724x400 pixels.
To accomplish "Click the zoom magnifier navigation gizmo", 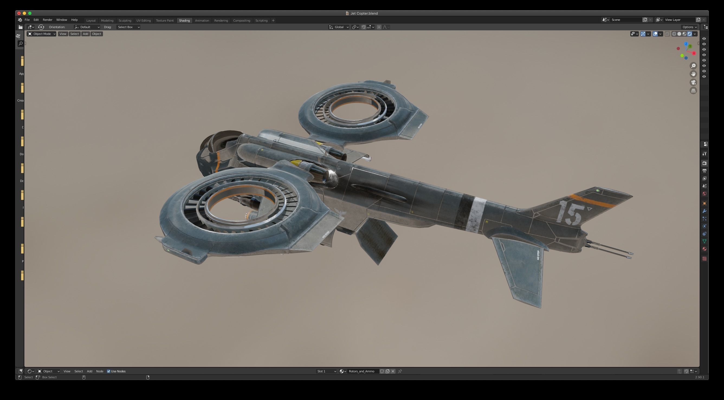I will click(x=693, y=66).
